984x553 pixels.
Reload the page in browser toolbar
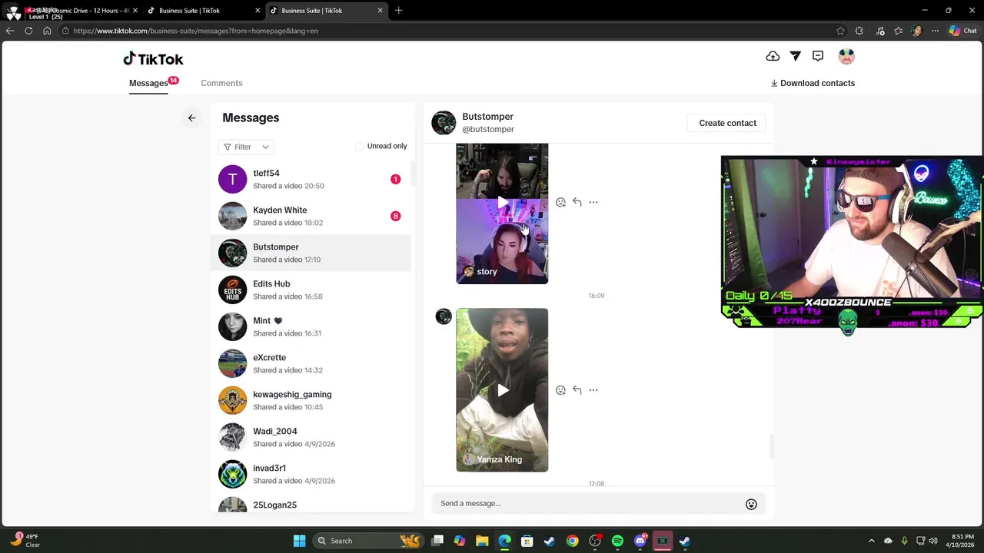pyautogui.click(x=28, y=31)
